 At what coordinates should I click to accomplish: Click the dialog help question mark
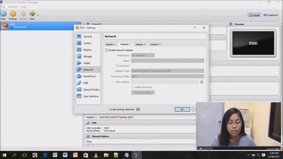coord(195,27)
